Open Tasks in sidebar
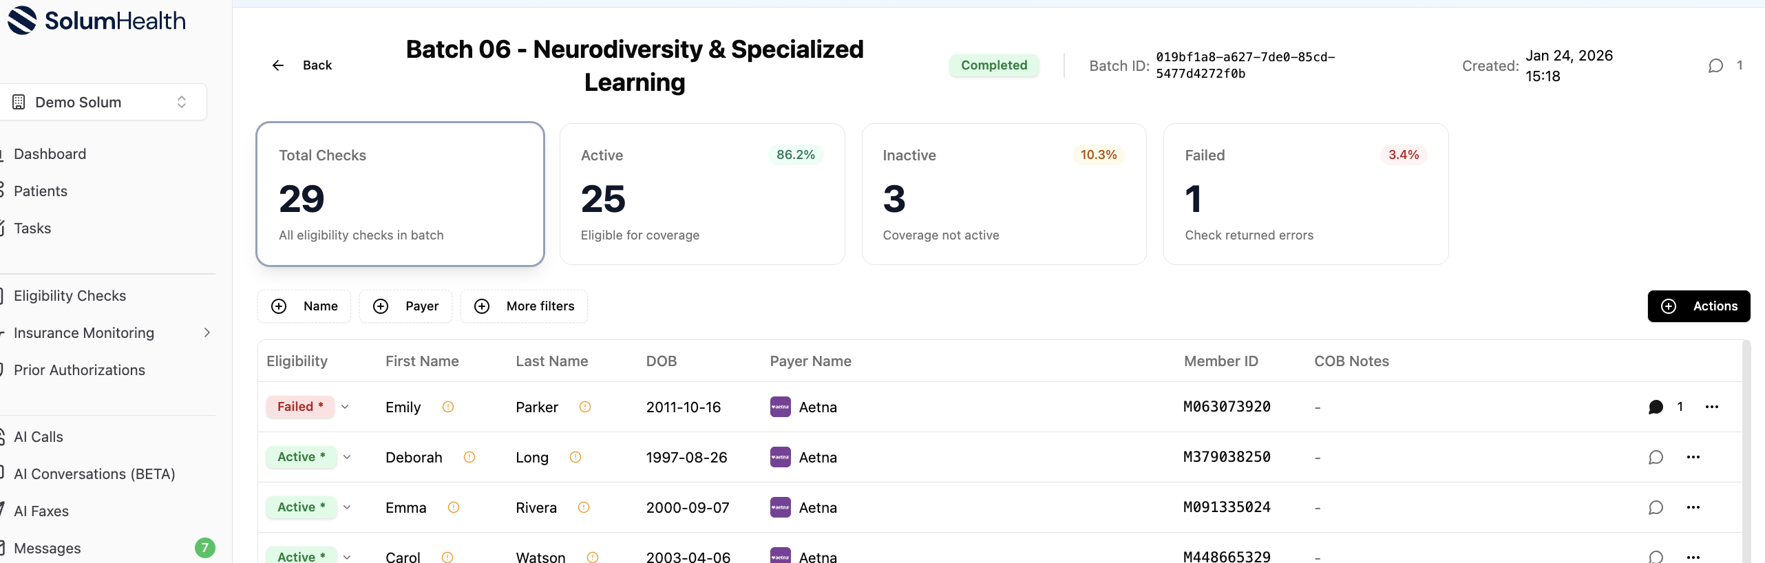Image resolution: width=1765 pixels, height=563 pixels. coord(32,229)
